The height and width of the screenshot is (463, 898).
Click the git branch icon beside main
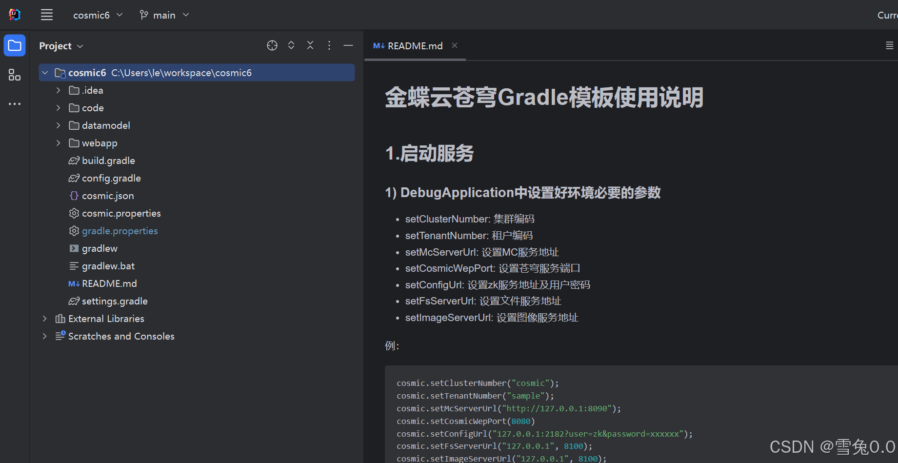[x=144, y=15]
